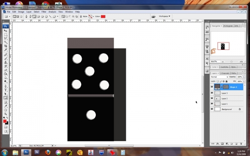Select the Hand tool
This screenshot has height=156, width=250.
(5, 110)
